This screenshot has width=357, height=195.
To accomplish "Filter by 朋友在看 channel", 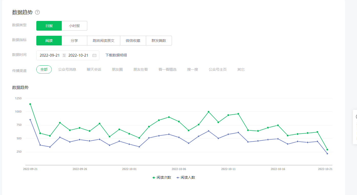I will coord(140,69).
